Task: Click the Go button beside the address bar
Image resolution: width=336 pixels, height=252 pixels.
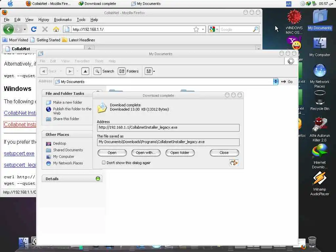Action: (x=287, y=82)
